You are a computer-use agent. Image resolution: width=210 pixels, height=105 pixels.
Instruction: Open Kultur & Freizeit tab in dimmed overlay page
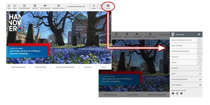tap(133, 95)
